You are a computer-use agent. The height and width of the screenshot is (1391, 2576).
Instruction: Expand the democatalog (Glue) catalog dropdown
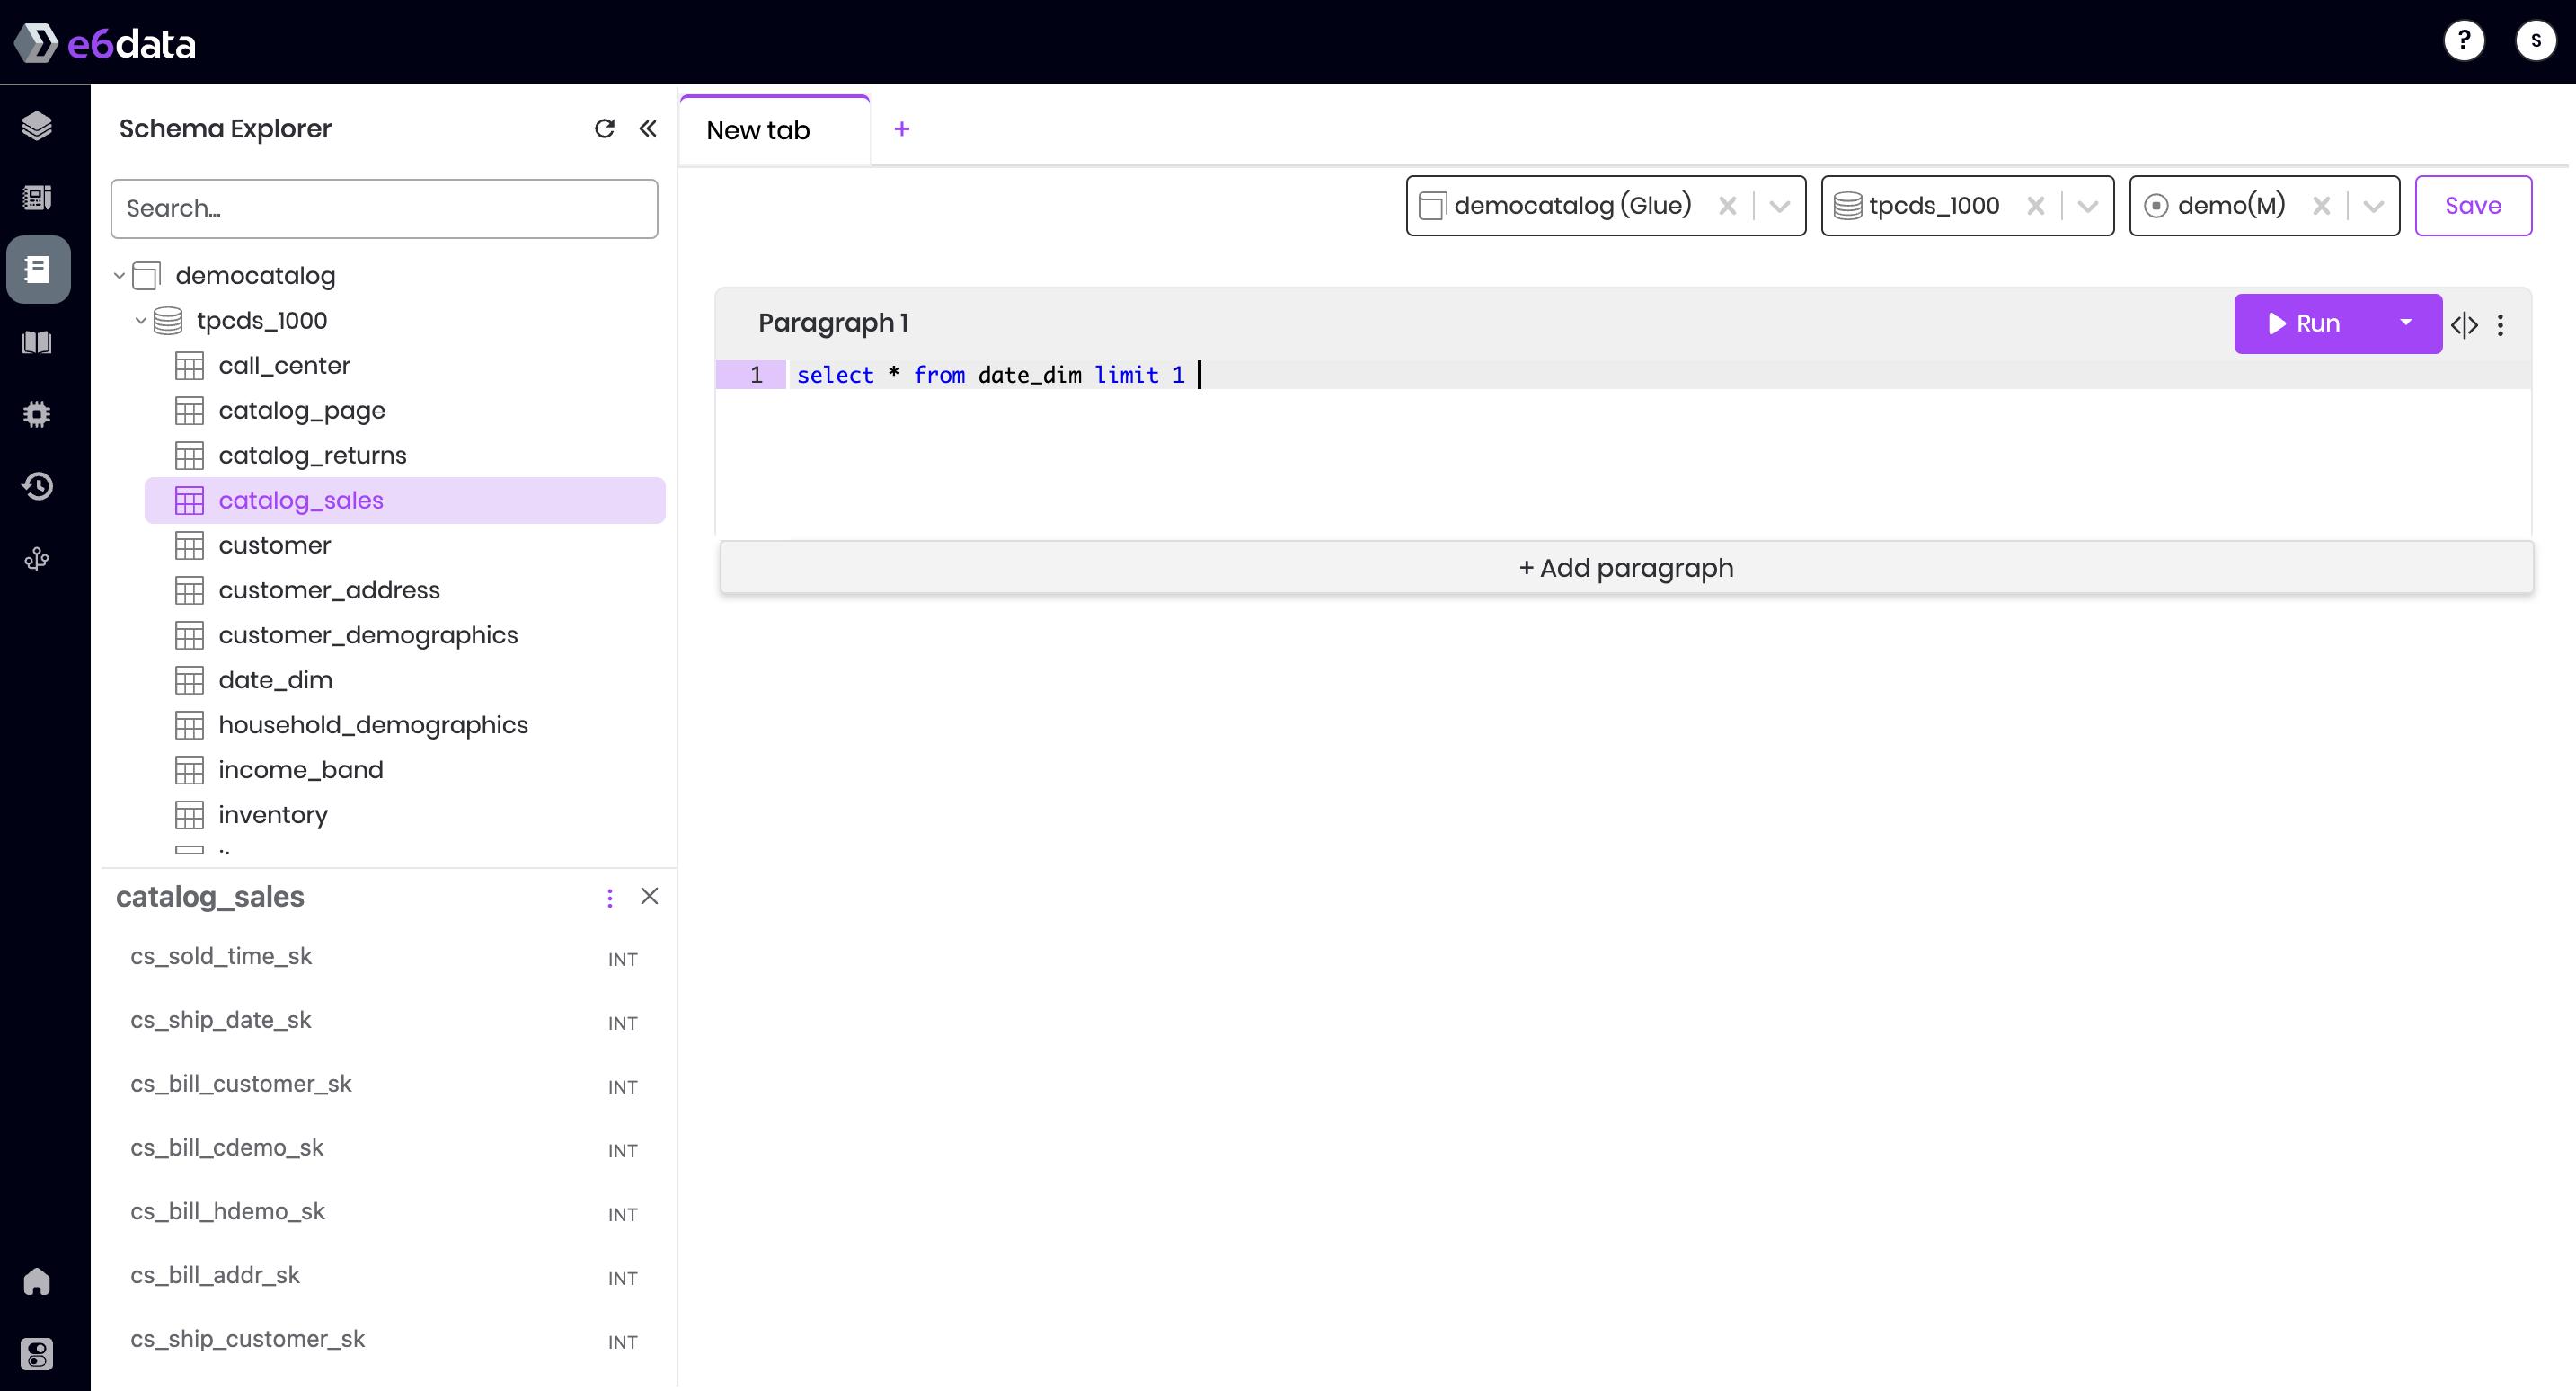tap(1779, 206)
